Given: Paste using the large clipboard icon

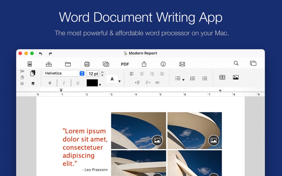Looking at the screenshot, I should [x=33, y=73].
